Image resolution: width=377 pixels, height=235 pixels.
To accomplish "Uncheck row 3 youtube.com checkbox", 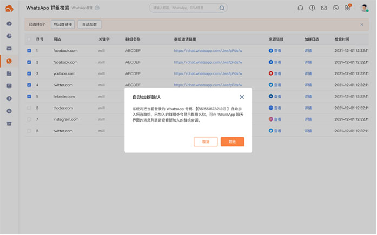I will (x=29, y=73).
